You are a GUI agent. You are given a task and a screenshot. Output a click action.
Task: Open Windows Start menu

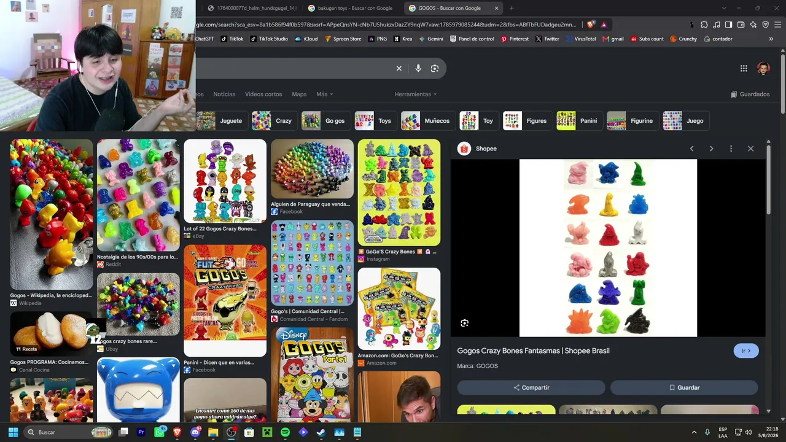tap(13, 432)
